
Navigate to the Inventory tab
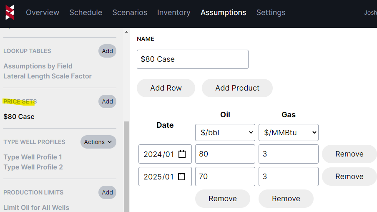tap(173, 13)
